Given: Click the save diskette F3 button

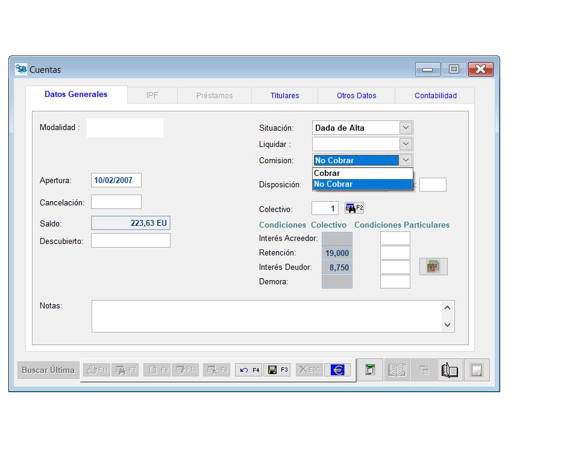Looking at the screenshot, I should [278, 370].
